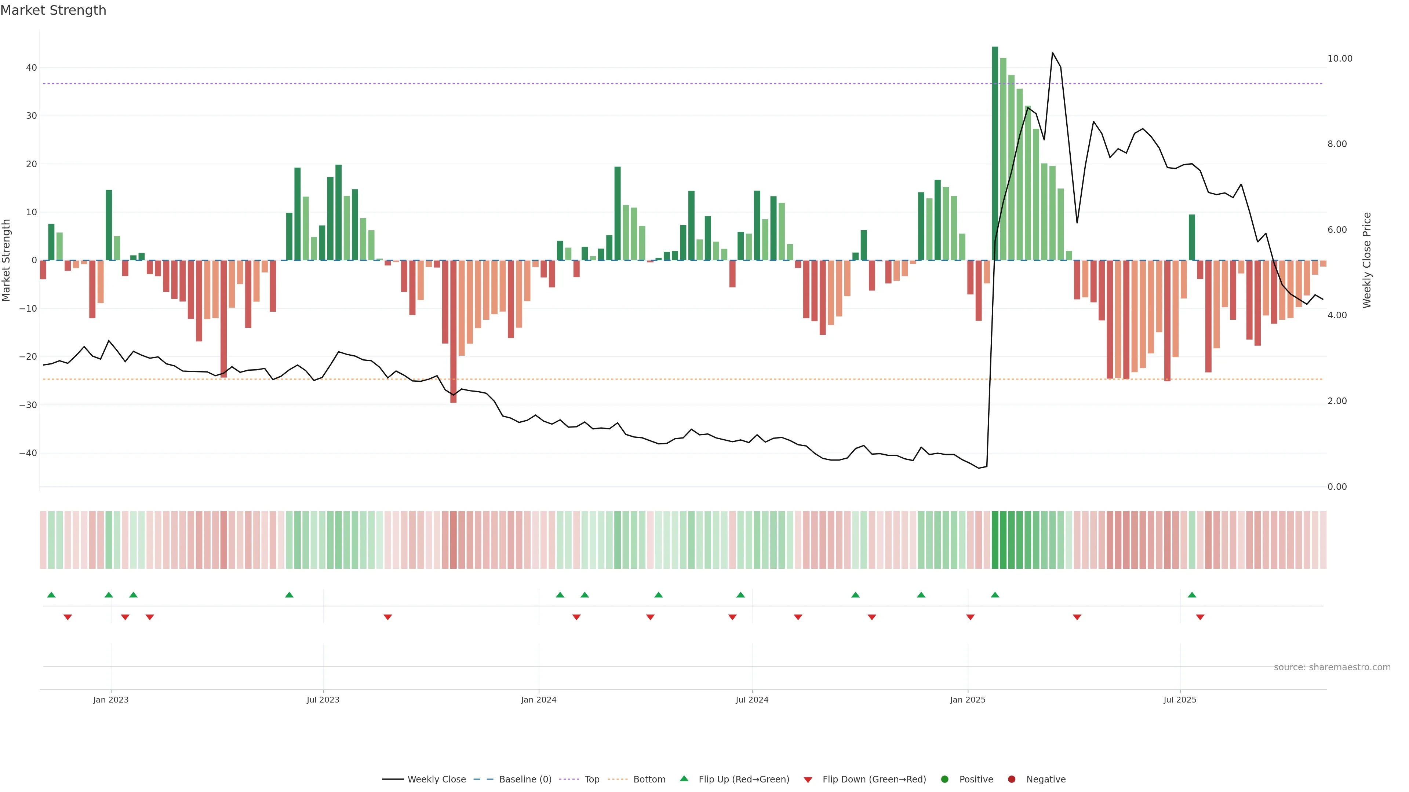
Task: Click the source: sharemaestro.com text
Action: (1332, 667)
